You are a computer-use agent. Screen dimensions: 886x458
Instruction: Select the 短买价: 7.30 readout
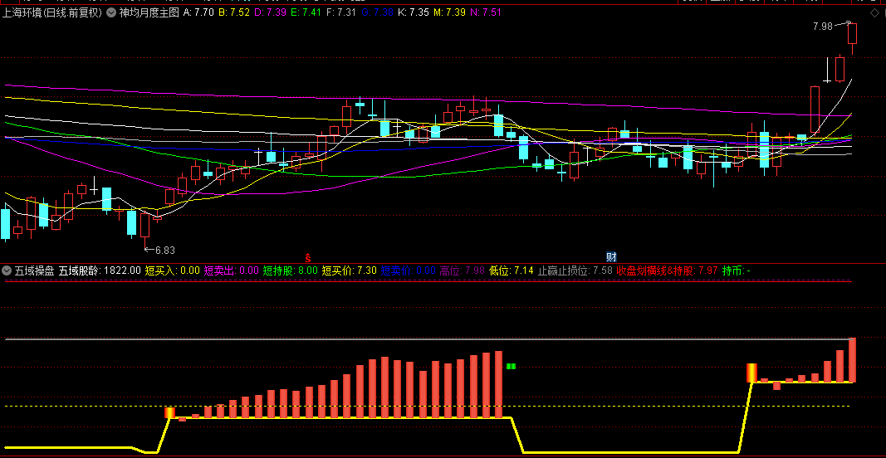pyautogui.click(x=350, y=270)
